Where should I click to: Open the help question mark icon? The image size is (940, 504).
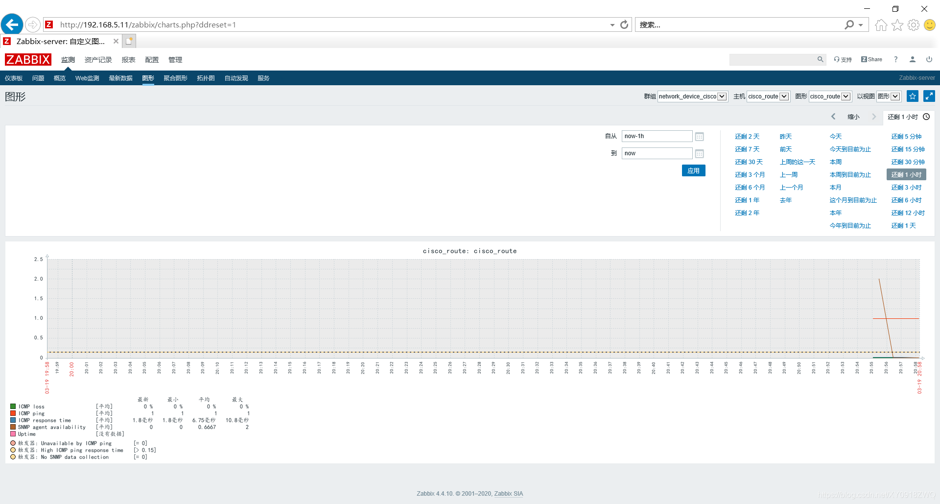click(895, 59)
